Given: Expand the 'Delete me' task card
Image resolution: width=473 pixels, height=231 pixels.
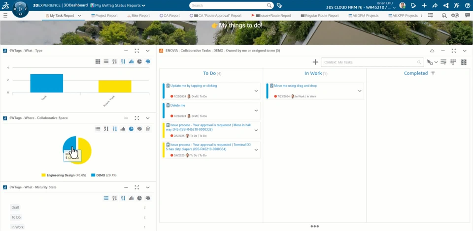Looking at the screenshot, I should click(x=256, y=111).
